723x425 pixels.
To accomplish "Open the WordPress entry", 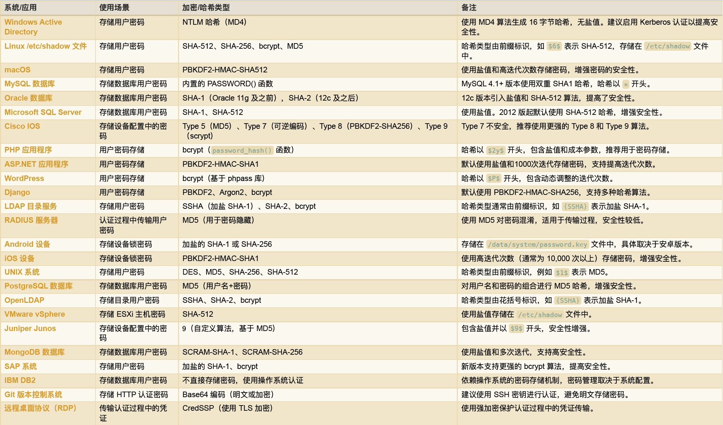I will click(x=24, y=178).
